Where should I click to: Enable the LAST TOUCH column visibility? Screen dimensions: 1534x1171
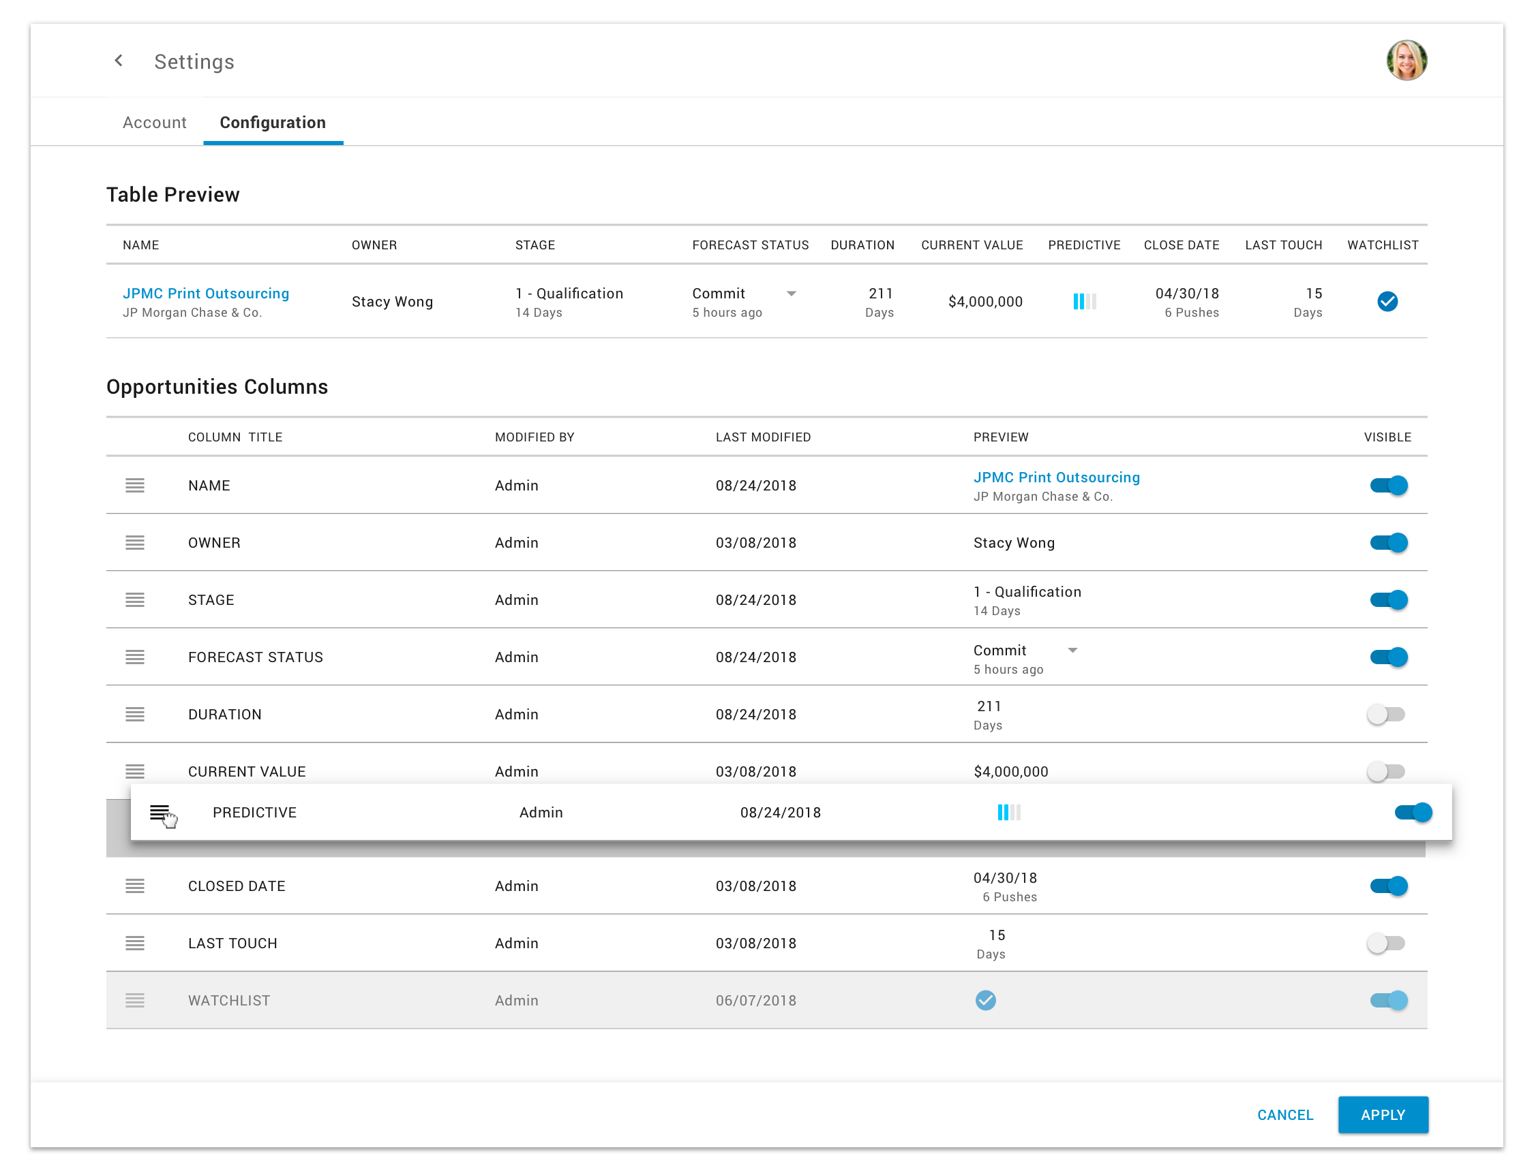[x=1386, y=942]
